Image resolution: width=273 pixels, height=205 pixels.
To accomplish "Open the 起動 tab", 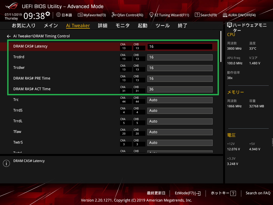I will [143, 26].
